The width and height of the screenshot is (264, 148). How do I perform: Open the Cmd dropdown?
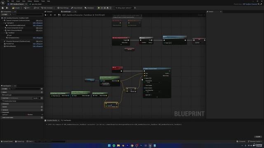(30, 141)
